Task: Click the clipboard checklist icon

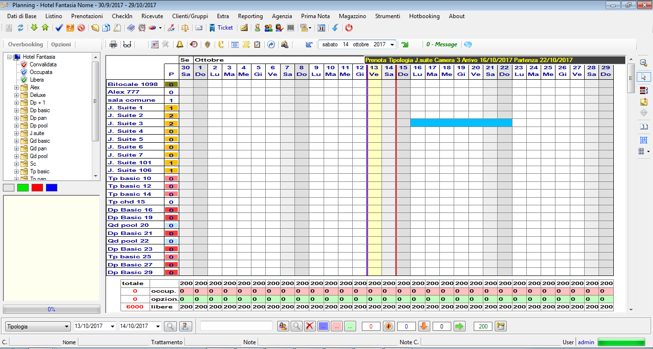Action: point(257,44)
